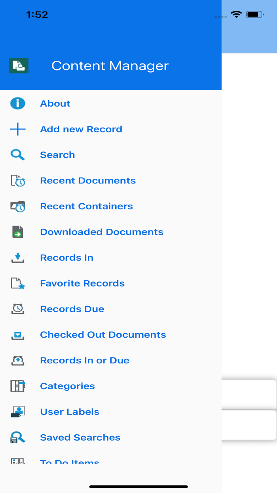Tap the Recent Containers folder-clock icon

tap(17, 206)
